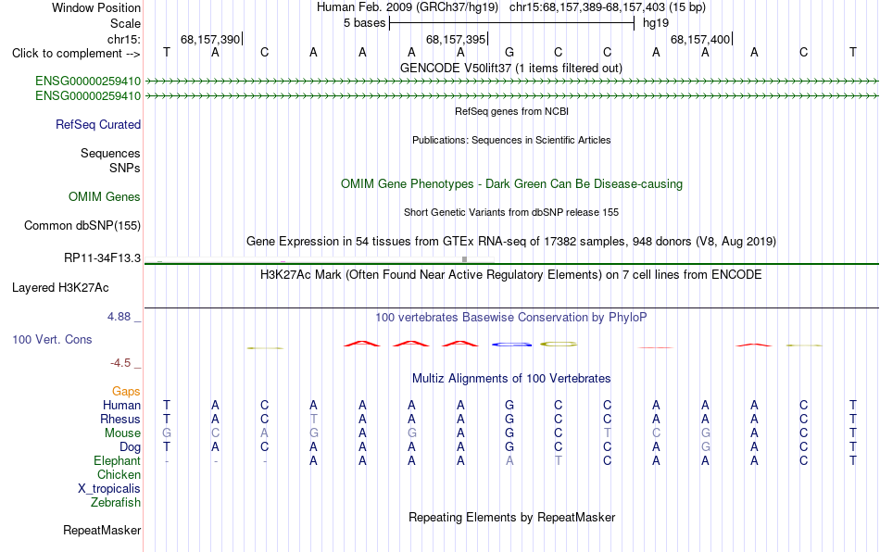
Task: Open Short Genetic Variants from dbSNP title
Action: click(x=511, y=212)
